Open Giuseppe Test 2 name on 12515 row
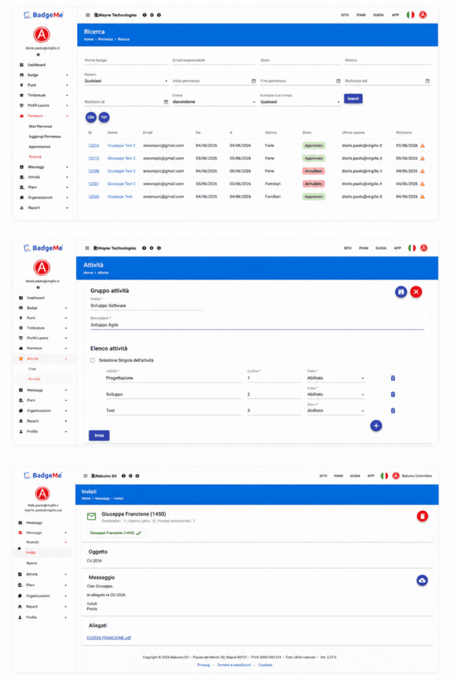 [121, 159]
